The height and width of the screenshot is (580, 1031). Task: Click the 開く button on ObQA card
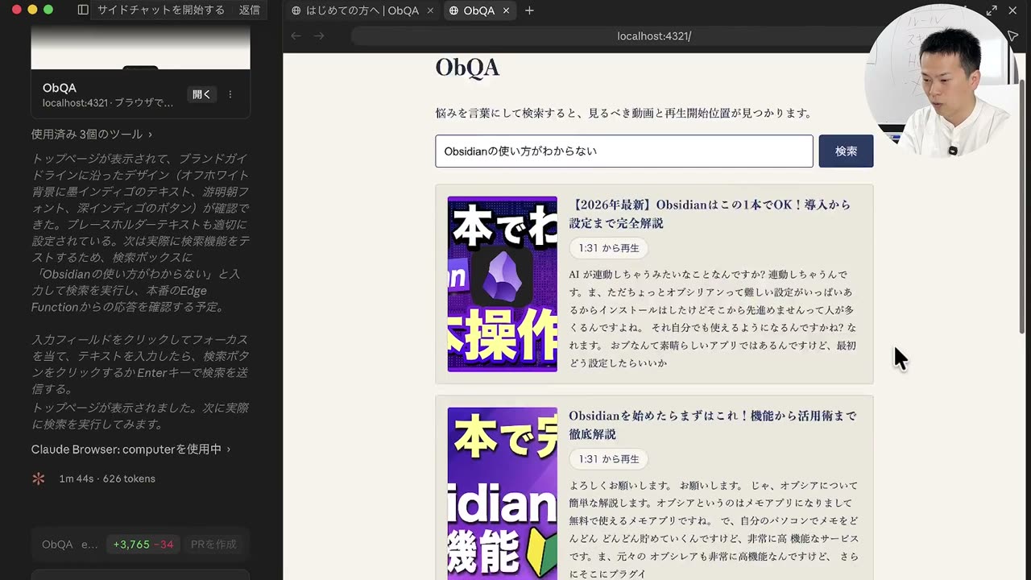coord(201,94)
